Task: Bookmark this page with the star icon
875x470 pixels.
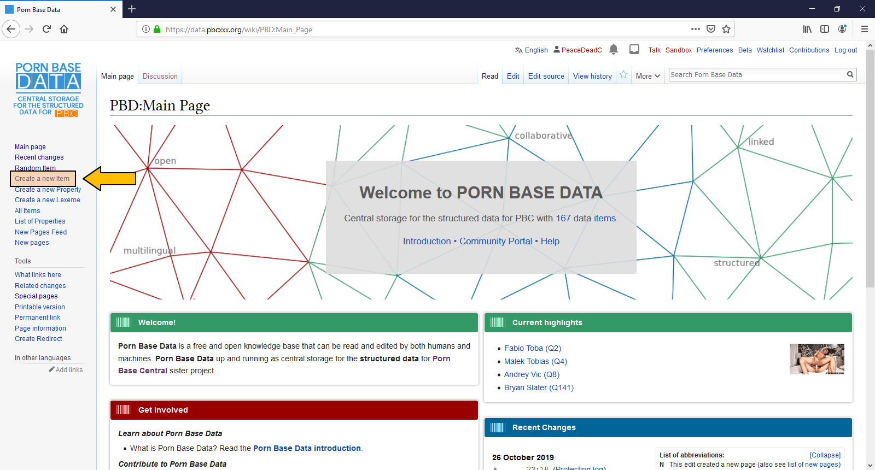Action: pyautogui.click(x=726, y=29)
